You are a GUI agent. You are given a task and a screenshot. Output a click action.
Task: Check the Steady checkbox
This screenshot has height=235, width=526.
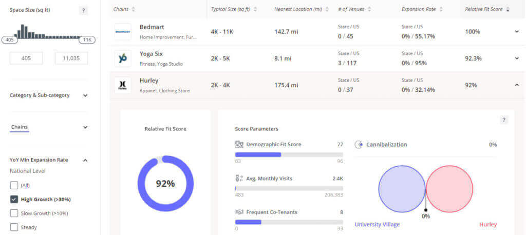point(14,227)
